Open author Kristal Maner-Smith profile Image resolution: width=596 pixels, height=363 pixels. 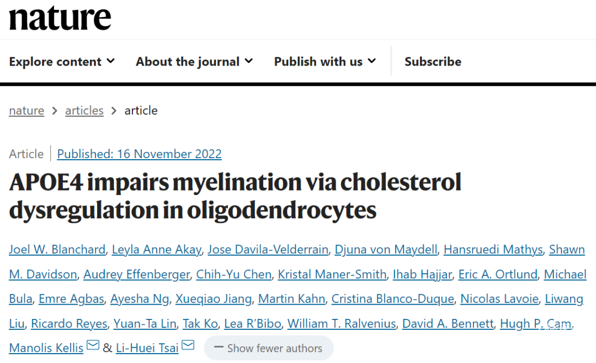pyautogui.click(x=332, y=274)
